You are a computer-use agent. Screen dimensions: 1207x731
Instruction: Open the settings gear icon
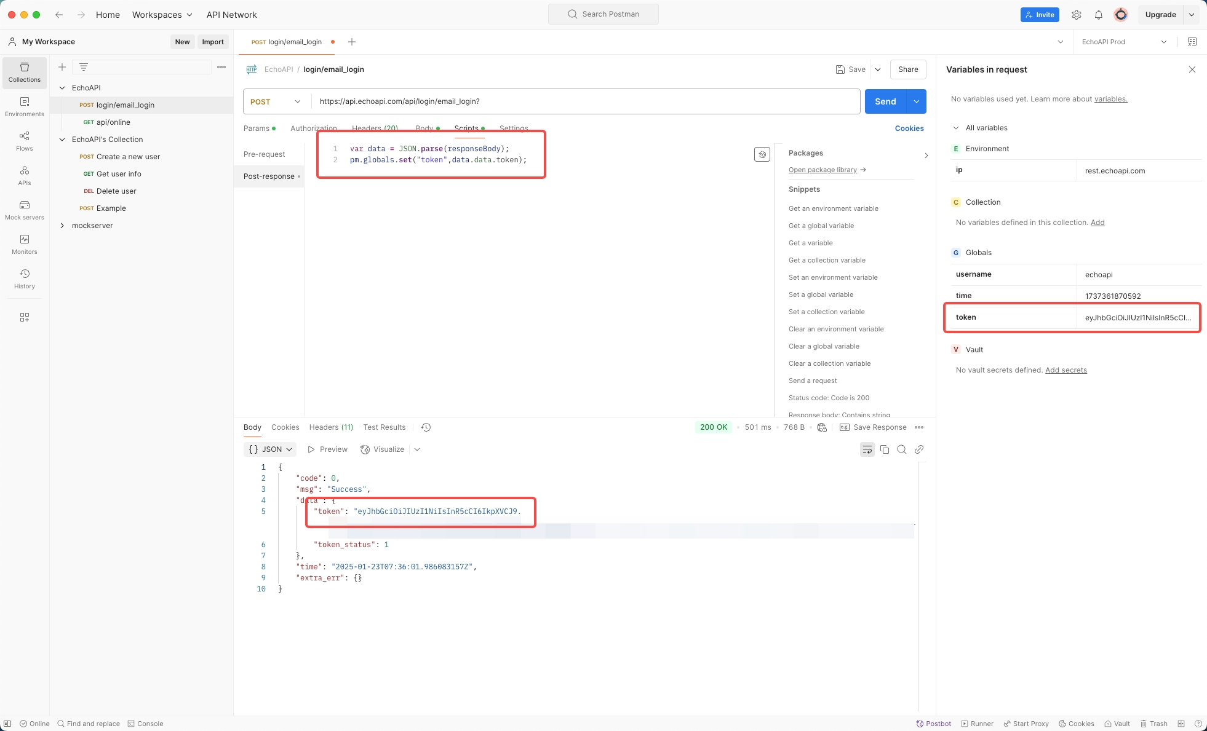click(1077, 15)
